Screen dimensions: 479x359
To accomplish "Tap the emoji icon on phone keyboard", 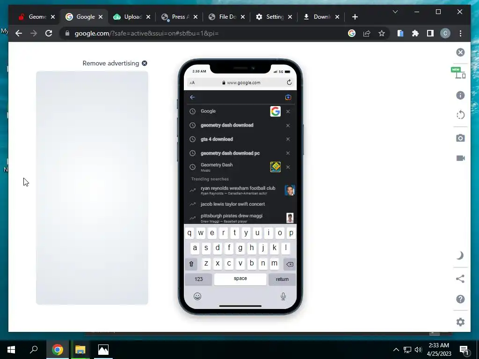I will point(197,296).
